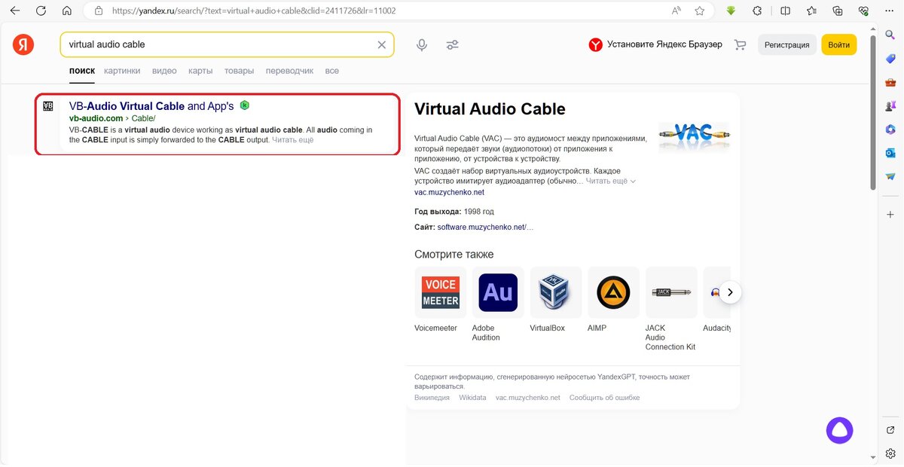Open the Wikidata source link
904x467 pixels.
click(x=472, y=398)
